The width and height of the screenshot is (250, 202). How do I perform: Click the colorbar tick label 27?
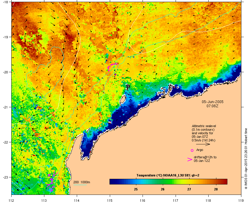click(x=189, y=189)
